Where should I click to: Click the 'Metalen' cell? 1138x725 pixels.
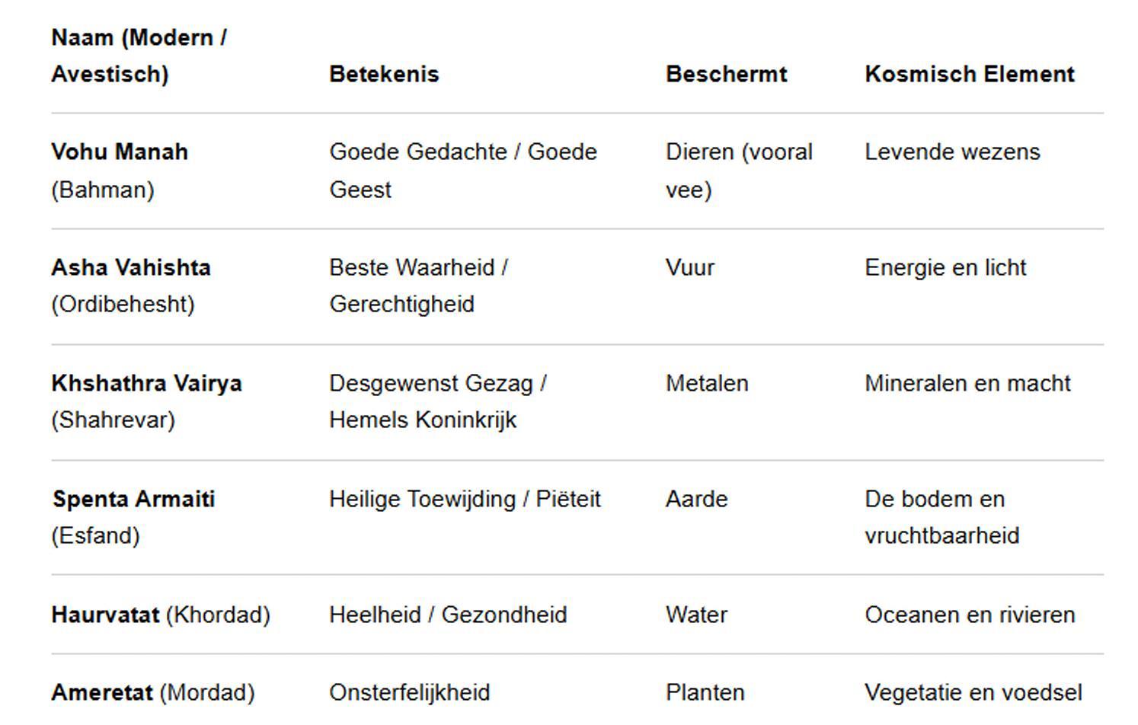tap(707, 383)
